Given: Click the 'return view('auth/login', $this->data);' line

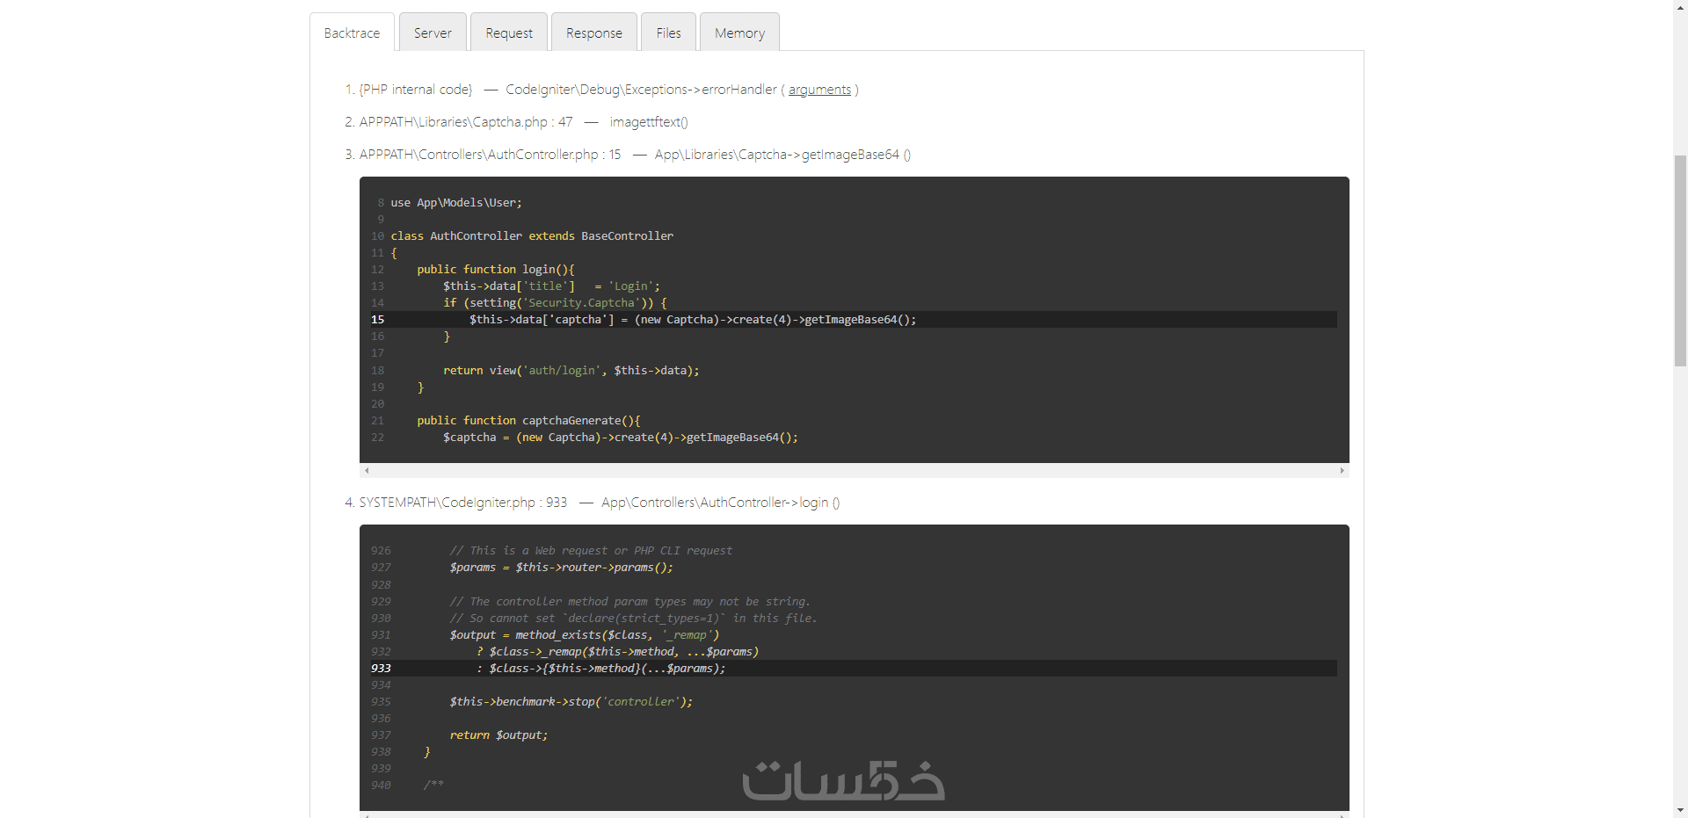Looking at the screenshot, I should tap(571, 371).
